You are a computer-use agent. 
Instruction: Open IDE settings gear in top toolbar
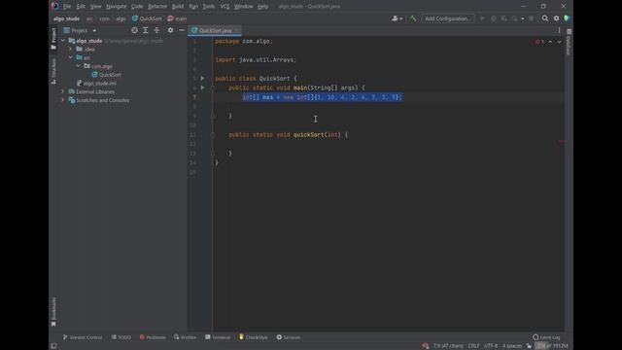click(x=556, y=18)
